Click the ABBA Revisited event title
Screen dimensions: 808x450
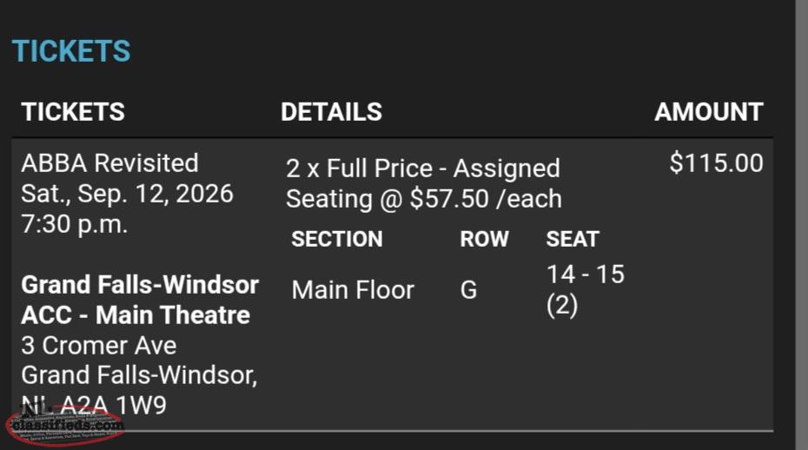(x=109, y=163)
